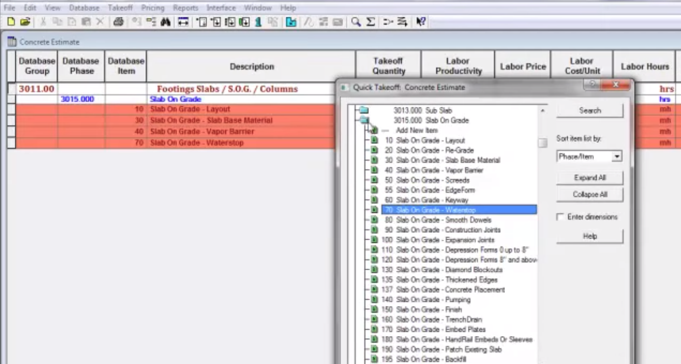Open the Takeoff menu
Screen dimensions: 681x364
(x=120, y=8)
